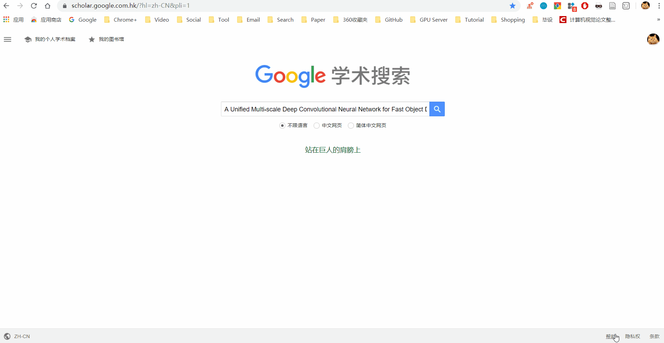Click the red Opera-style extension icon
664x343 pixels.
pos(585,6)
